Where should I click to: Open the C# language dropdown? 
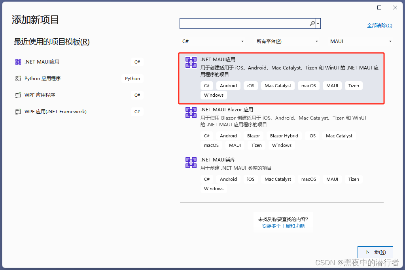(x=213, y=41)
